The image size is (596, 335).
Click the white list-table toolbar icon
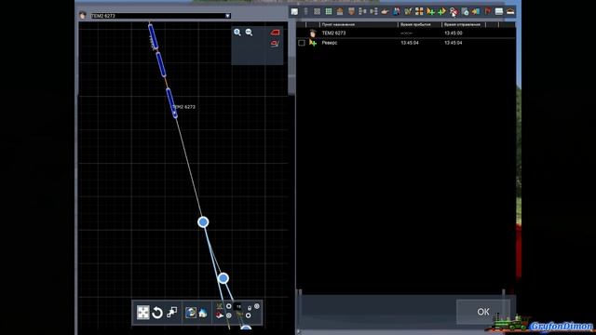click(x=499, y=12)
